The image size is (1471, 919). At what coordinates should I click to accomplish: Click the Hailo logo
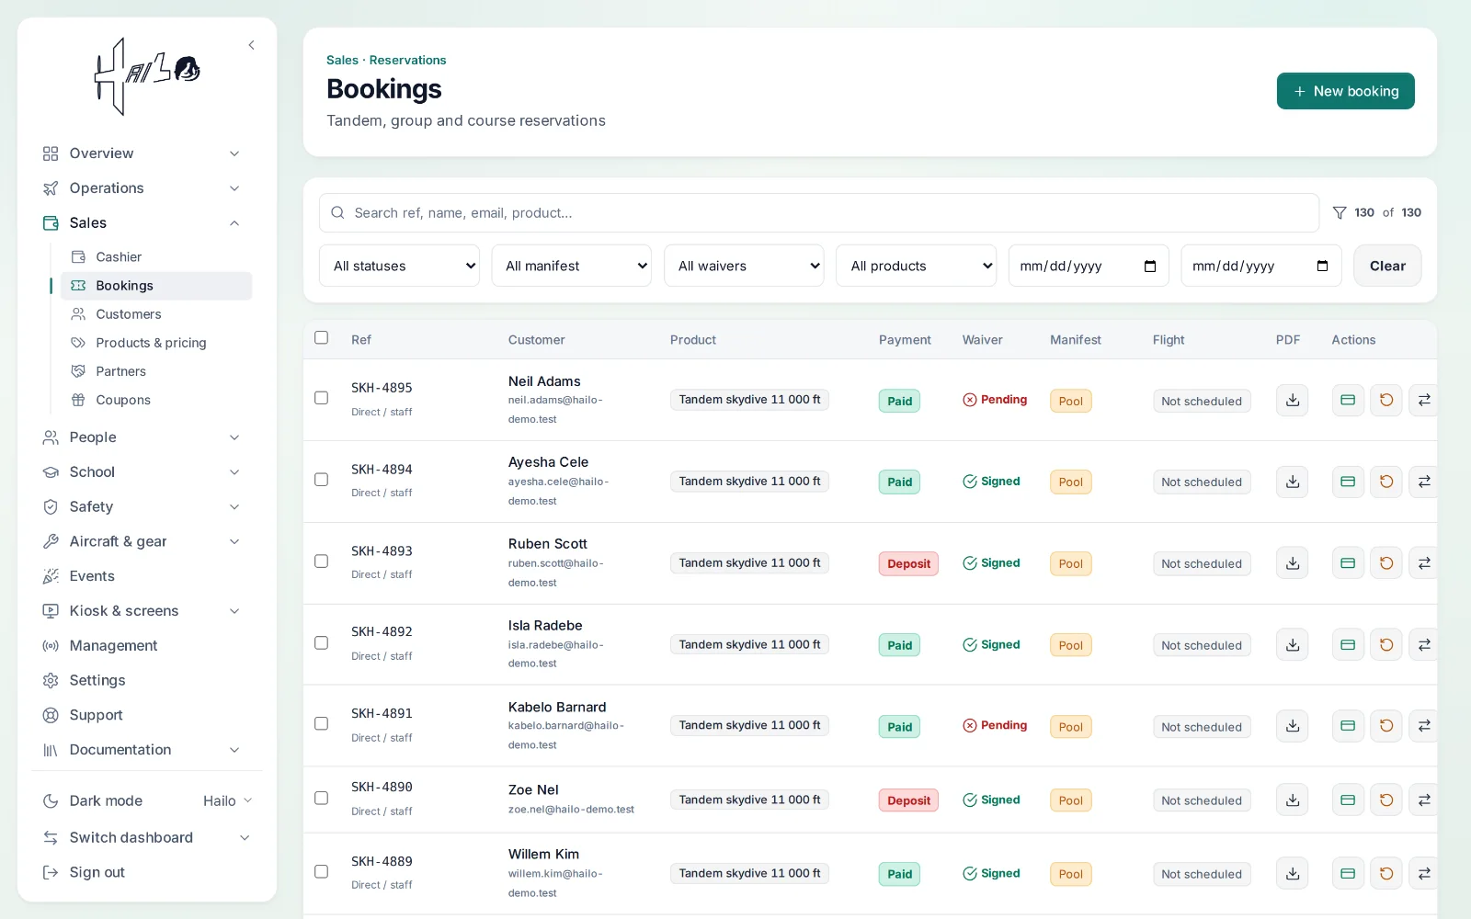(148, 76)
